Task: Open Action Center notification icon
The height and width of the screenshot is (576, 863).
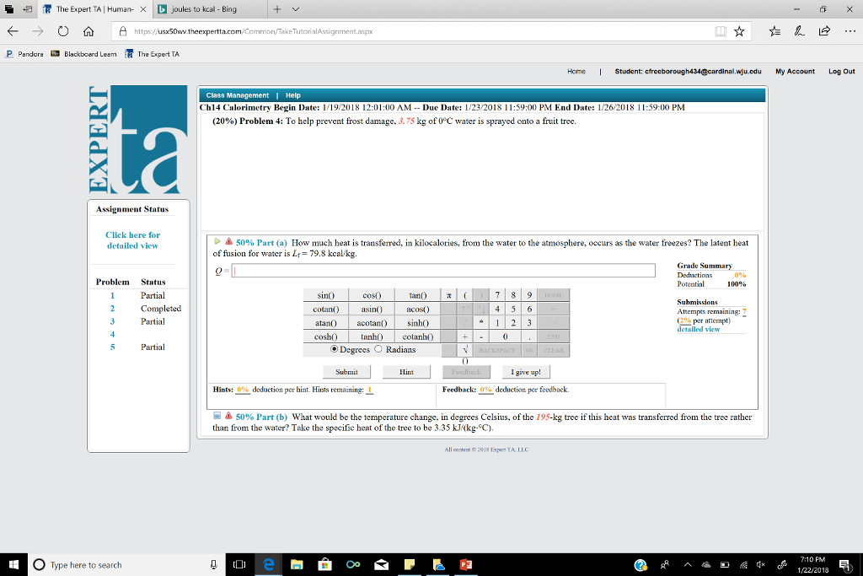Action: click(844, 564)
